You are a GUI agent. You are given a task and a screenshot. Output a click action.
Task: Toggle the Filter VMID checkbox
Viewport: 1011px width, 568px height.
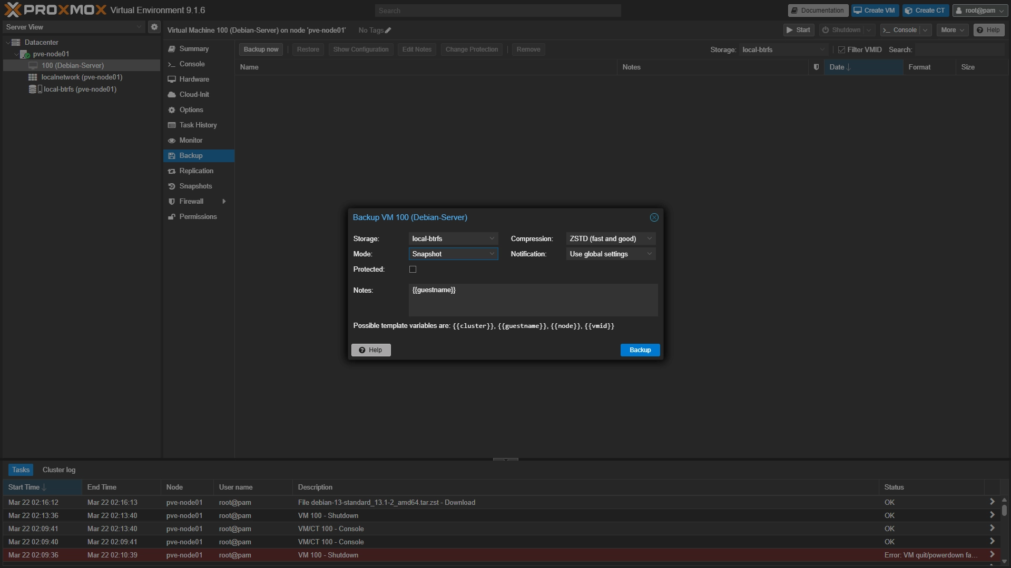click(841, 49)
